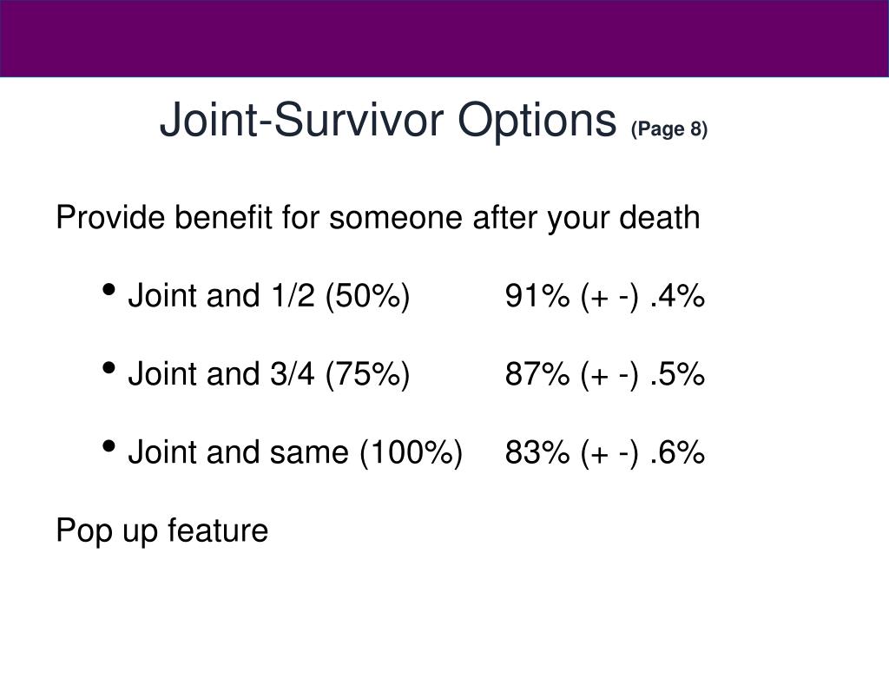Screen dimensions: 889x685
Task: Click the '.6%' figure on the last row
Action: (x=677, y=453)
